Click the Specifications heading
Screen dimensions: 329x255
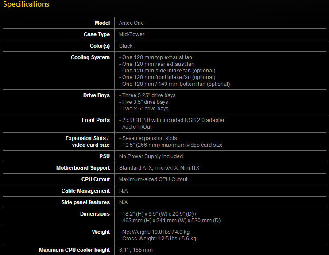(26, 4)
